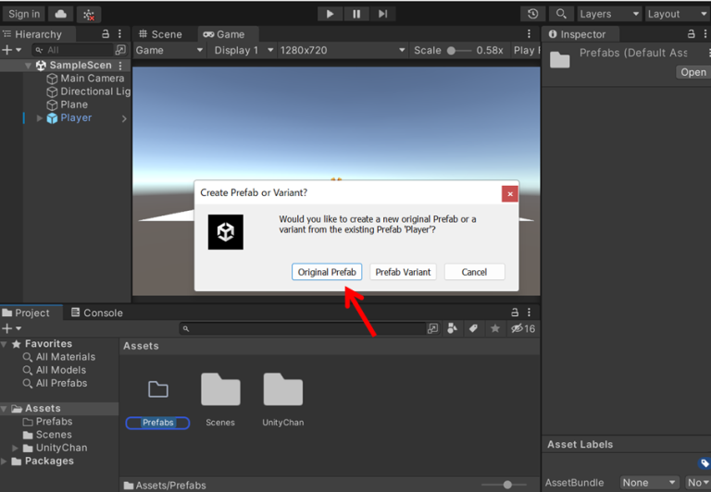711x492 pixels.
Task: Click the Original Prefab button
Action: (327, 272)
